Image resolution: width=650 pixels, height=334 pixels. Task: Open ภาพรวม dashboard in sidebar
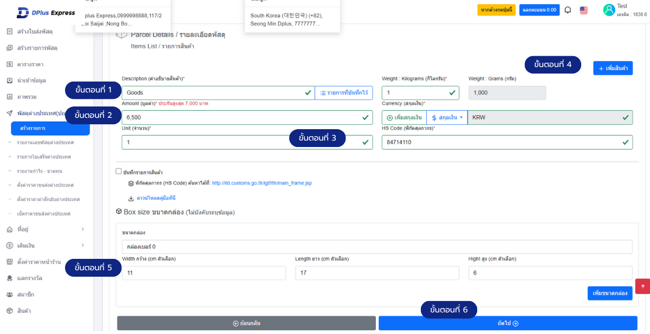[27, 97]
